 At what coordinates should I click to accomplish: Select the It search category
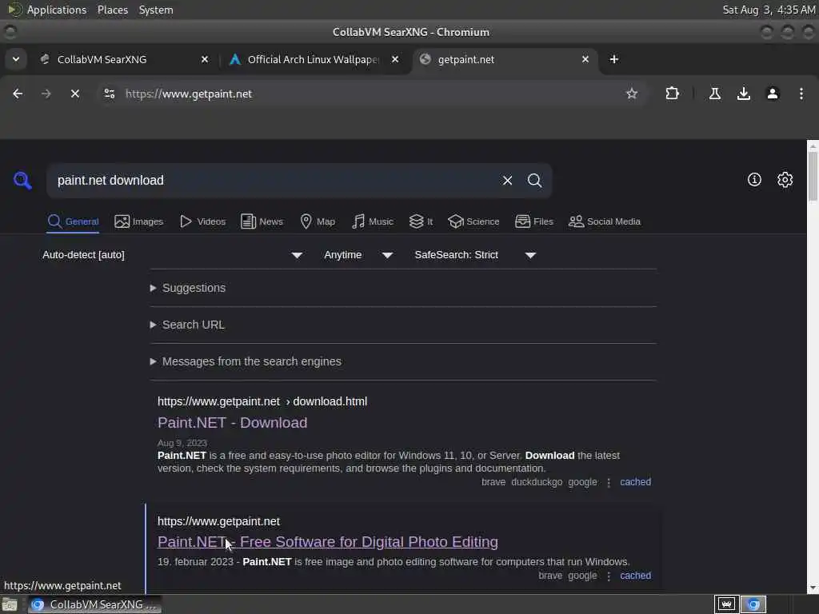pyautogui.click(x=421, y=221)
